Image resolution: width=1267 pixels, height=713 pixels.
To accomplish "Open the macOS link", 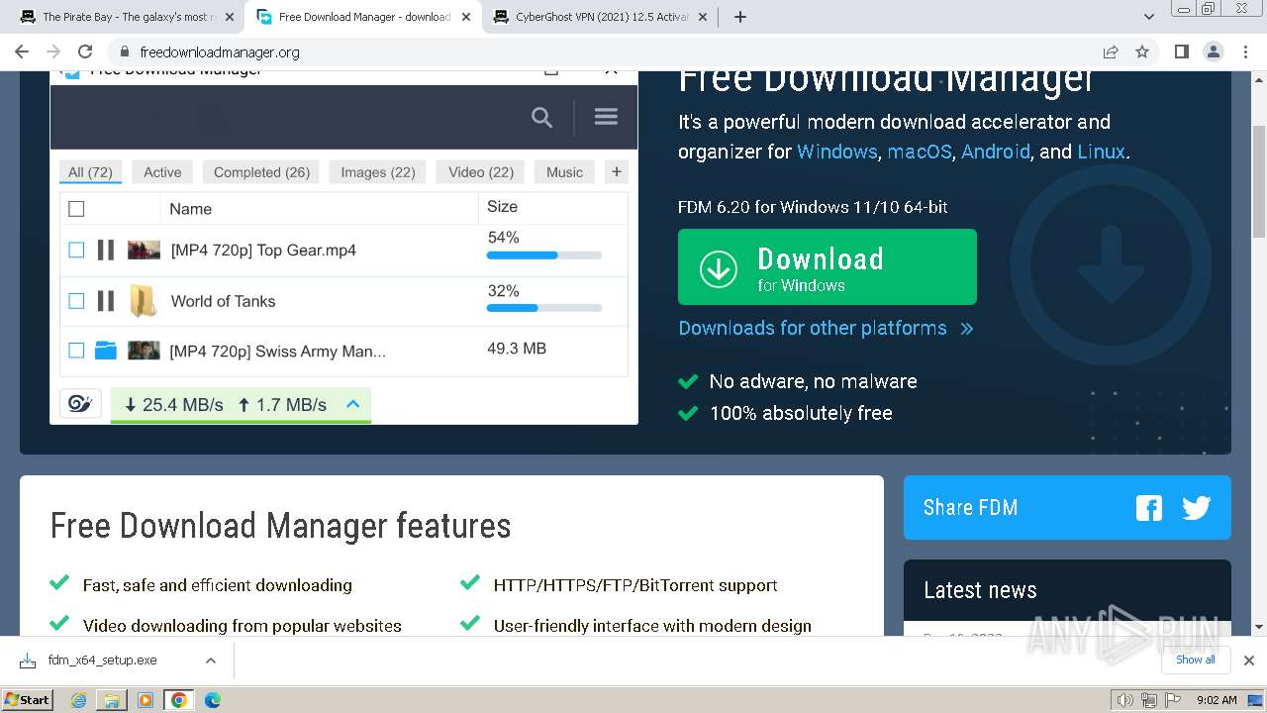I will coord(920,152).
